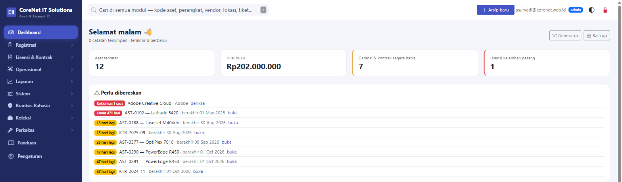
Task: Click buka link for AST-0102 Latitude 5420
Action: pyautogui.click(x=233, y=113)
